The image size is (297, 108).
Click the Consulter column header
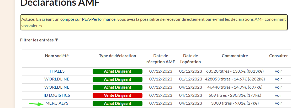[x=278, y=56]
